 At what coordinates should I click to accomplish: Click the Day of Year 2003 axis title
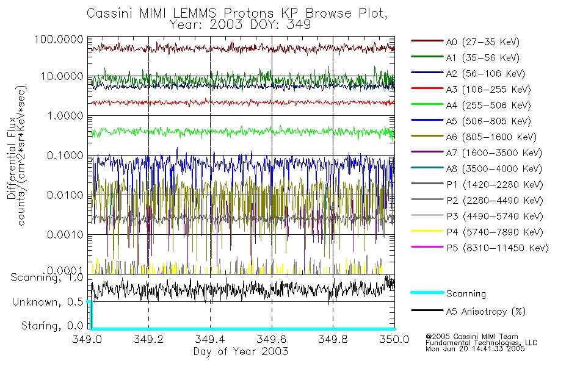pos(241,351)
